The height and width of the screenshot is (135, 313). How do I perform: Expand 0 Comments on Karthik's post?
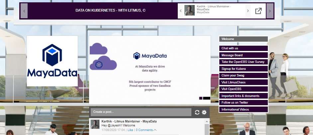coord(146,130)
